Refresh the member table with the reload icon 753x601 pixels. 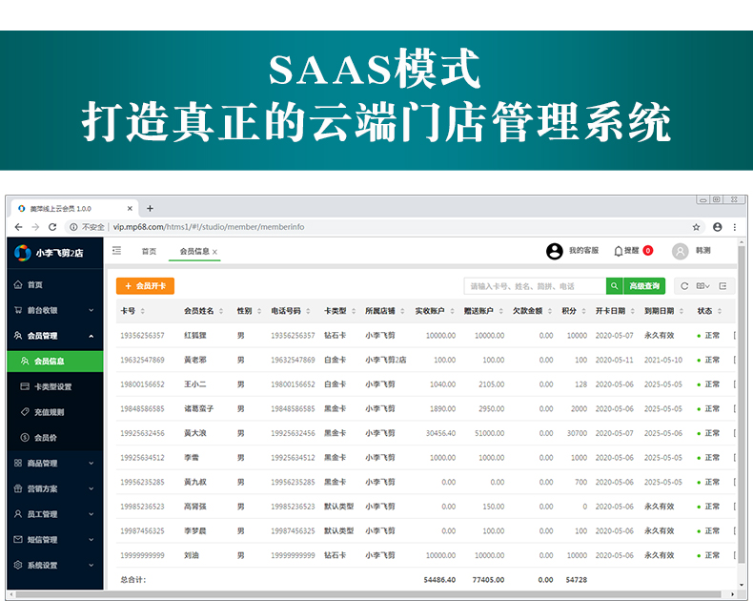684,286
